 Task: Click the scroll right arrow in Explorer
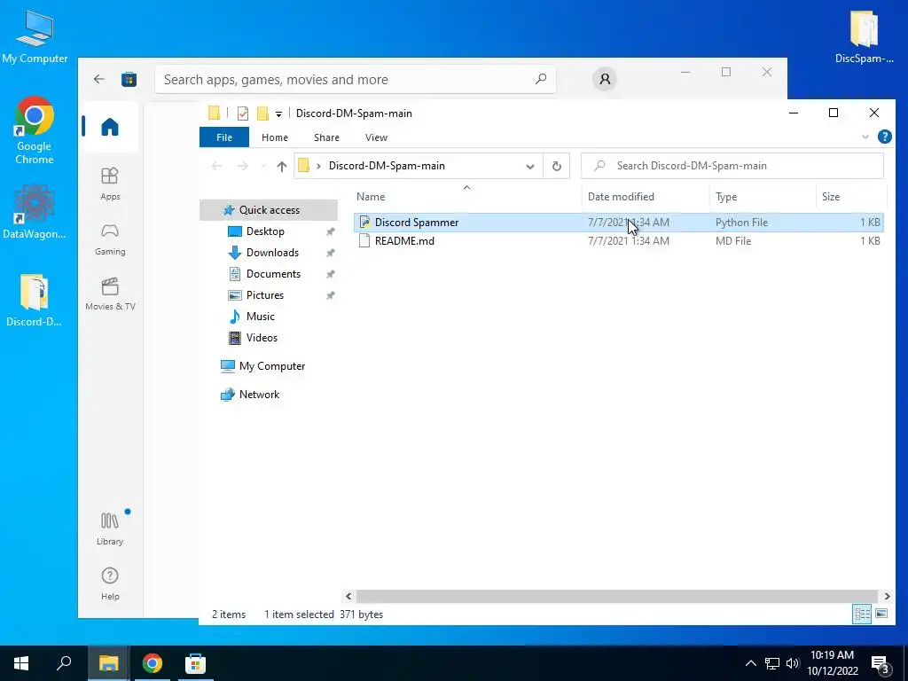click(887, 597)
